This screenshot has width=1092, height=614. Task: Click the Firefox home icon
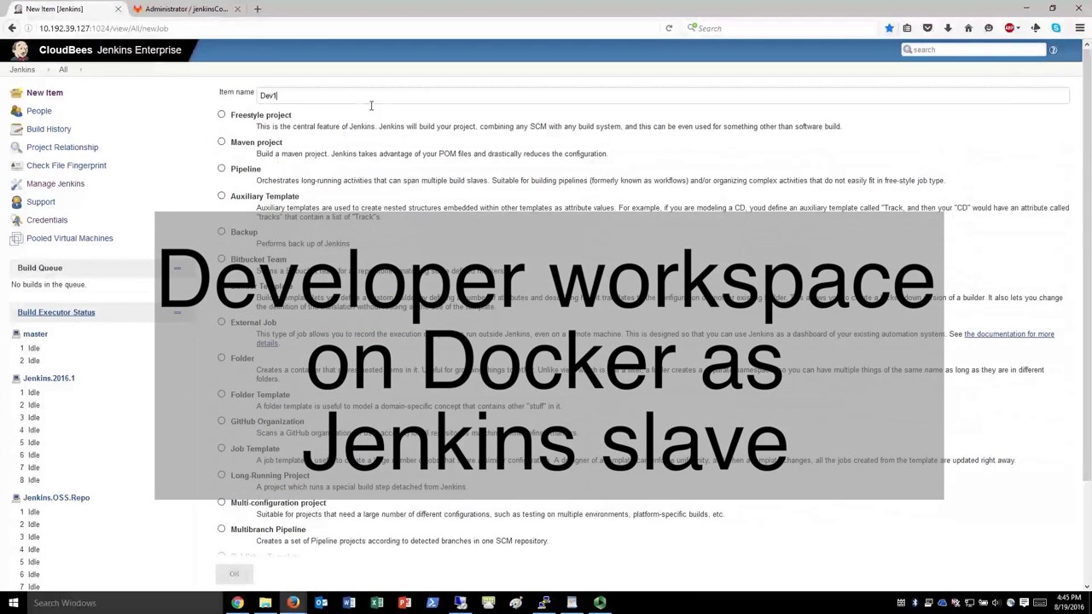[968, 28]
